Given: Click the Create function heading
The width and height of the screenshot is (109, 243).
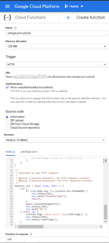Looking at the screenshot, I should click(91, 17).
